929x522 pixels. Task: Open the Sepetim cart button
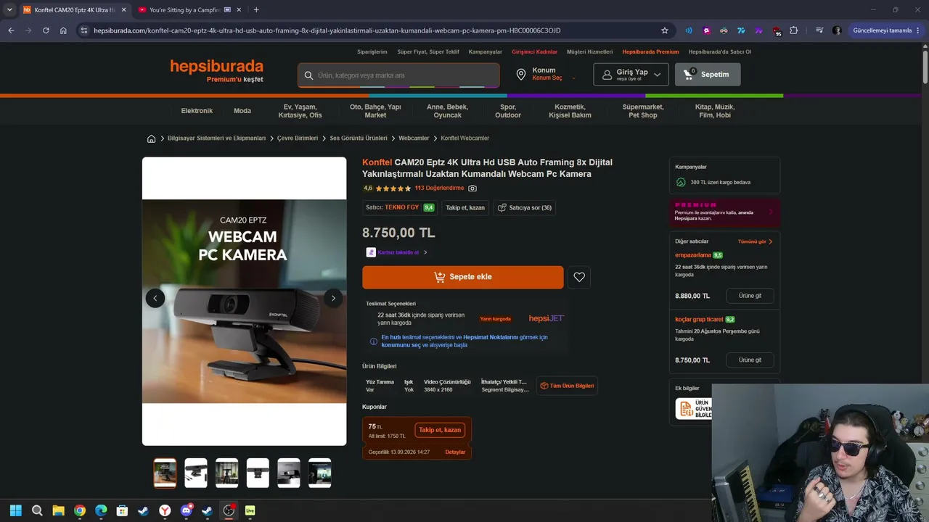[x=708, y=75]
